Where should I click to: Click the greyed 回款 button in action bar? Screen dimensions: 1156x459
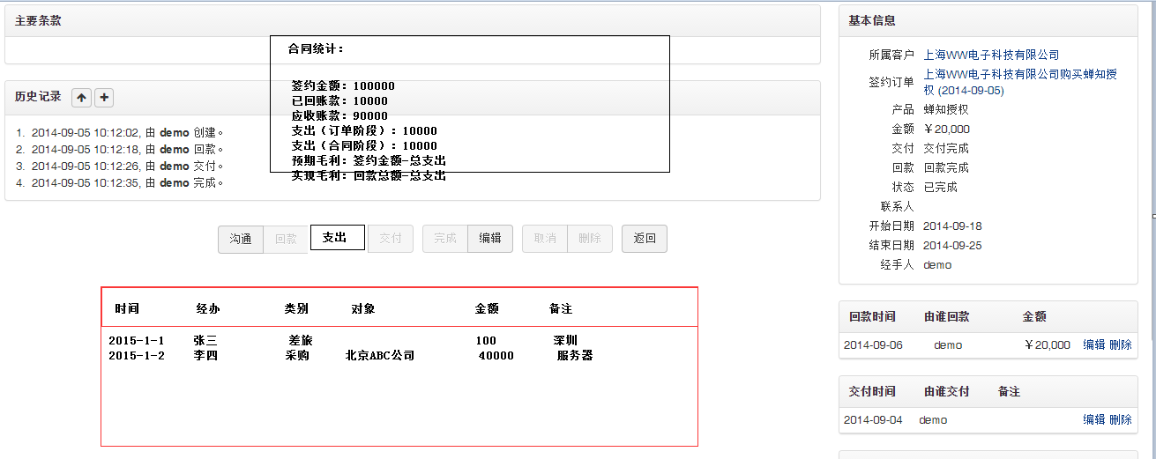(287, 239)
